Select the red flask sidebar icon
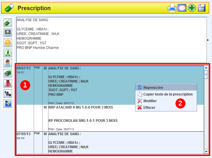This screenshot has height=158, width=212. pos(7,83)
